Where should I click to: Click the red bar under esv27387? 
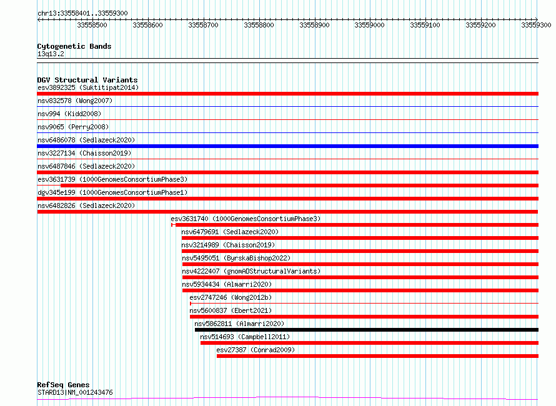tap(377, 356)
